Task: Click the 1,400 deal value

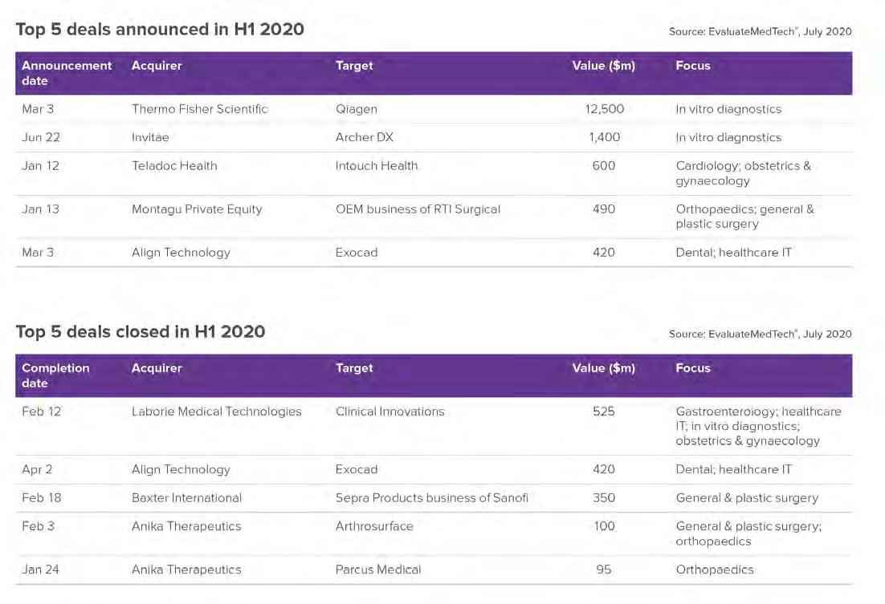Action: (x=605, y=137)
